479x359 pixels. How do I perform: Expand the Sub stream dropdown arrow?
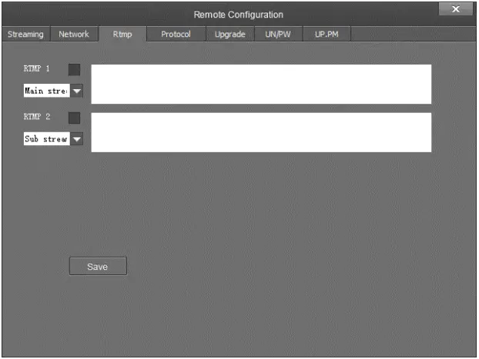coord(77,139)
